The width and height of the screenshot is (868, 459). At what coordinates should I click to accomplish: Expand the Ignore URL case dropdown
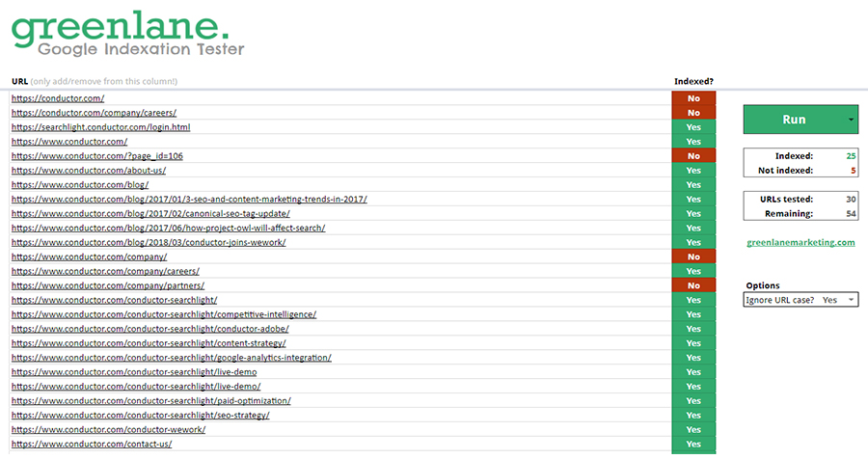click(851, 300)
